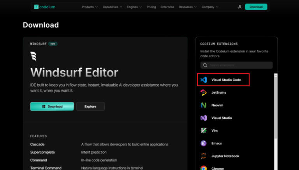This screenshot has height=170, width=299.
Task: Expand the Capabilities dropdown menu
Action: coord(112,7)
